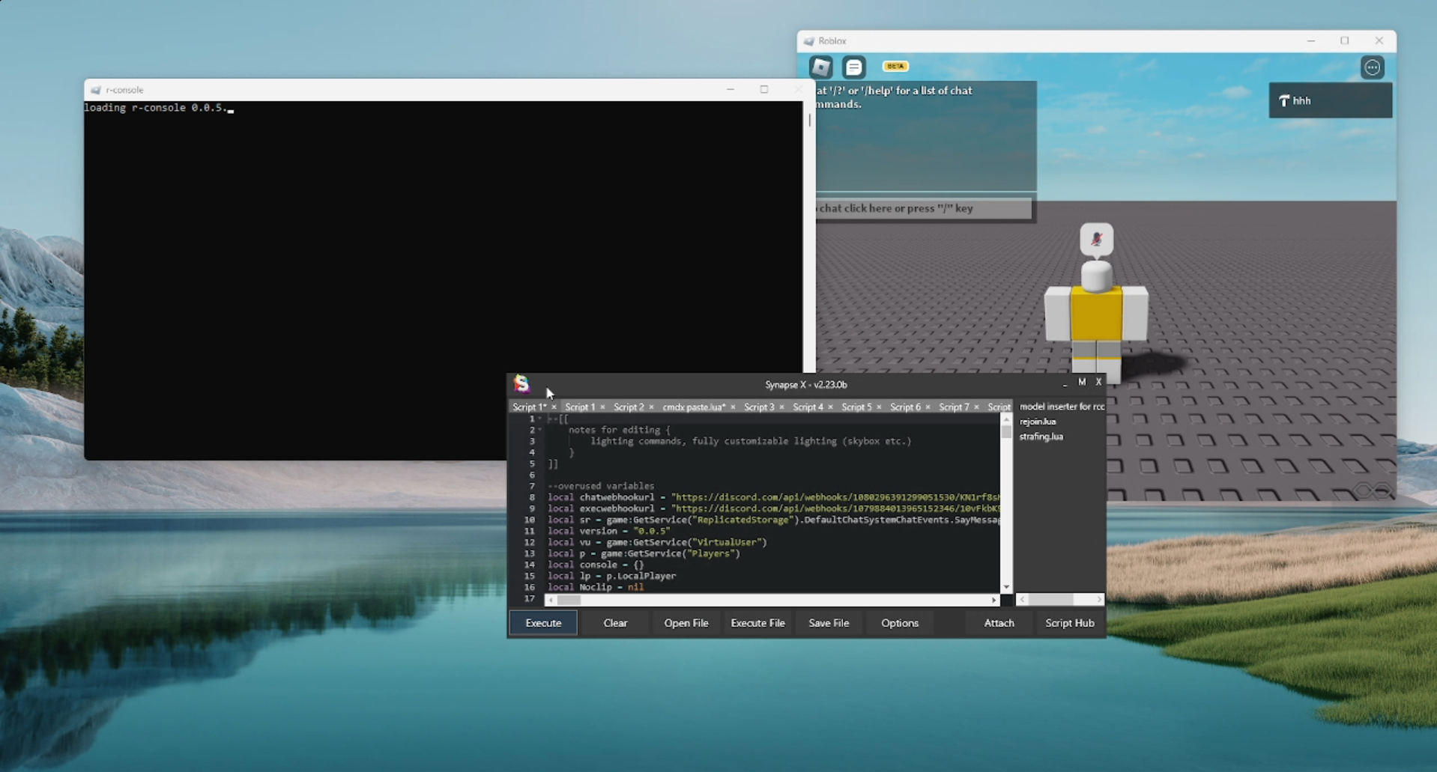Toggle the Roblox chat window icon

(x=854, y=67)
